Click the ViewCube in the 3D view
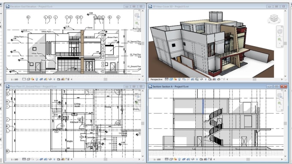 tap(274, 19)
